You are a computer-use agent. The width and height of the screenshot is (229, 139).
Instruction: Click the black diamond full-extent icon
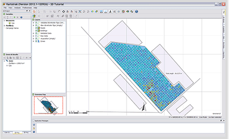tap(63, 11)
